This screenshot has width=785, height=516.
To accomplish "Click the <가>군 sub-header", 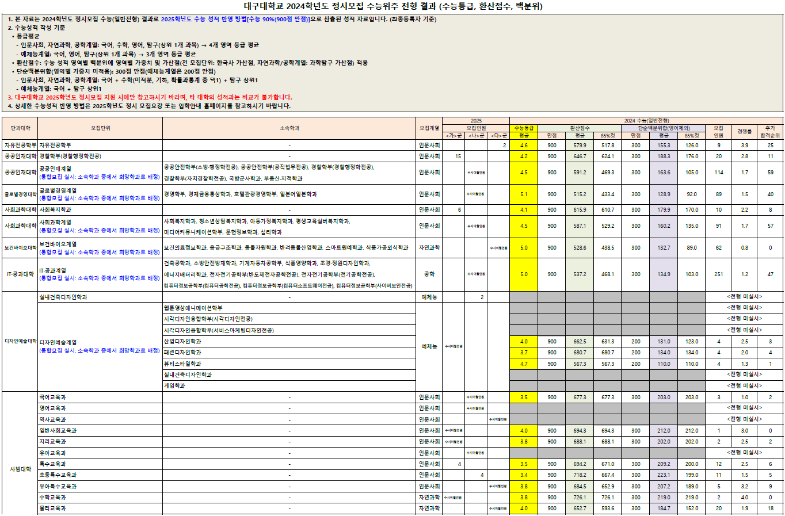I will (x=454, y=136).
